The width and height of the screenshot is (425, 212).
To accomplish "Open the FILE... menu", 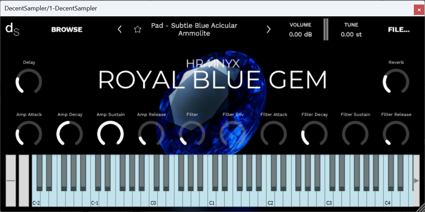I will [x=399, y=30].
